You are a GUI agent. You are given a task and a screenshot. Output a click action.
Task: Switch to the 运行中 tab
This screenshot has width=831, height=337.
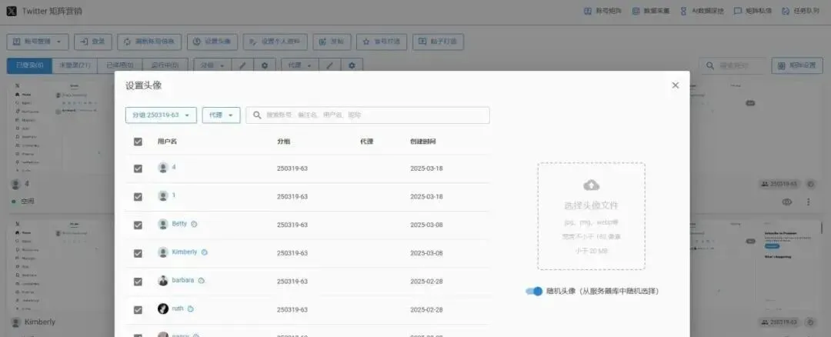pyautogui.click(x=165, y=65)
